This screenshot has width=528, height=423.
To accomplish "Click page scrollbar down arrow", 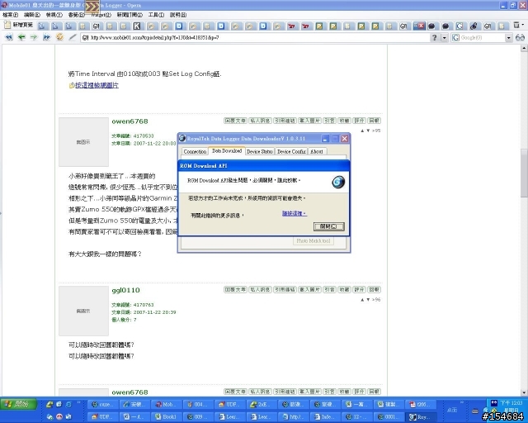I will (x=524, y=392).
